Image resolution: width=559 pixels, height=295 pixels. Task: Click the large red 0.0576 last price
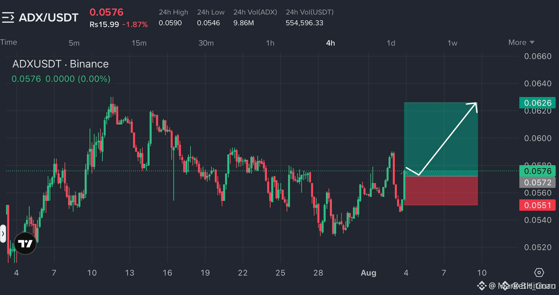(106, 12)
